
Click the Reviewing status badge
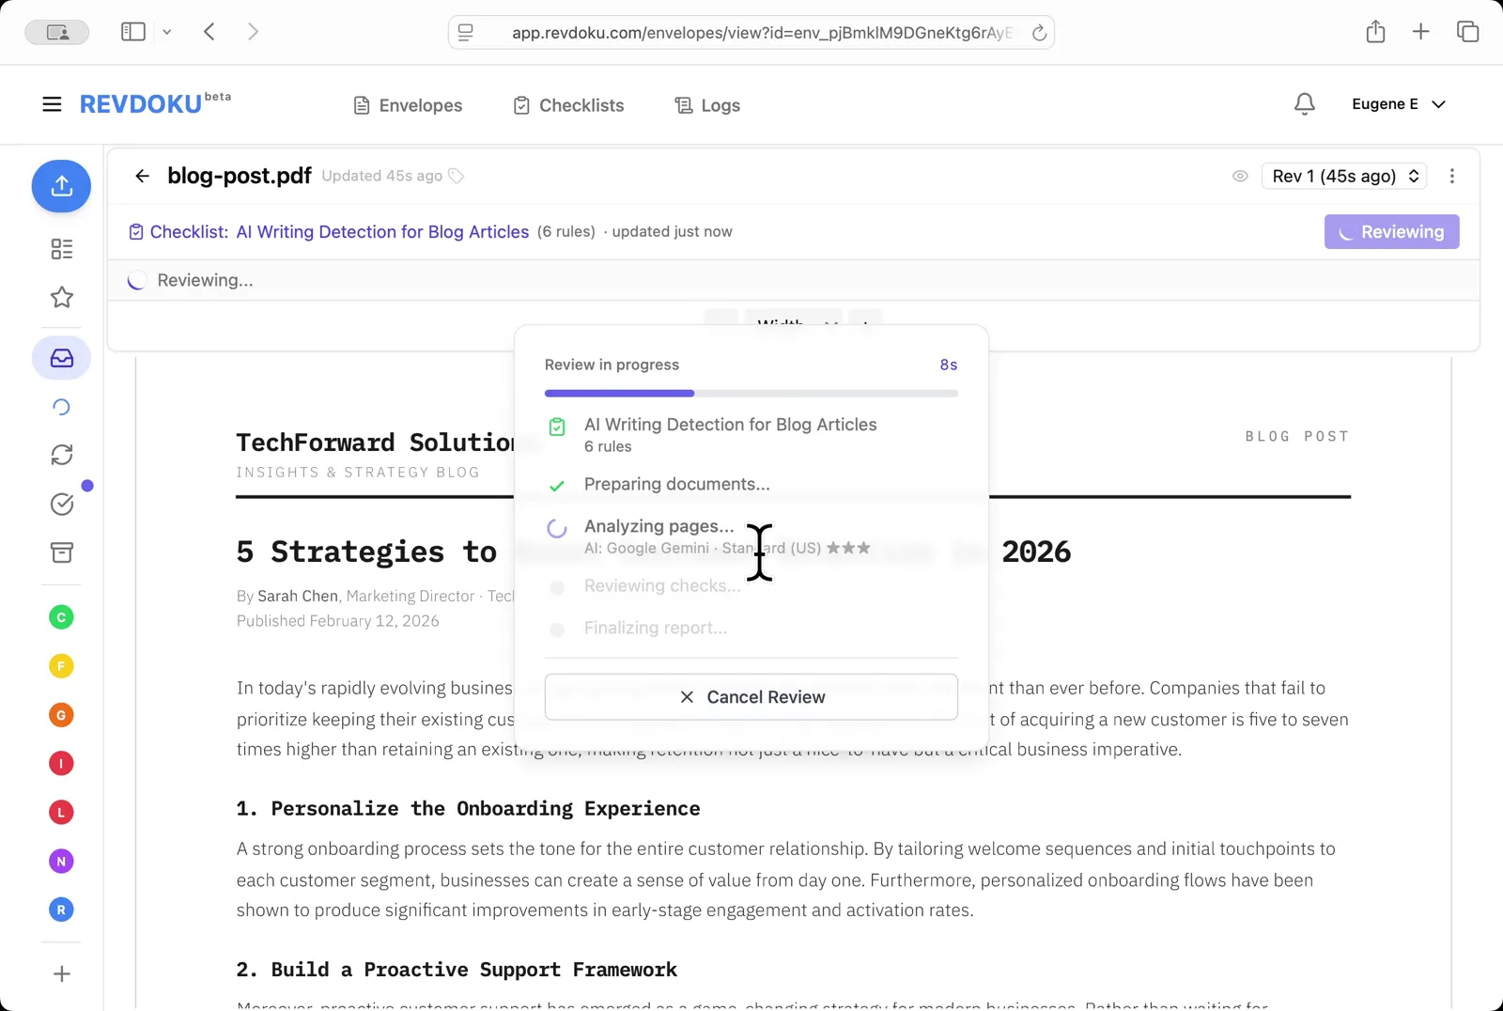click(x=1391, y=231)
